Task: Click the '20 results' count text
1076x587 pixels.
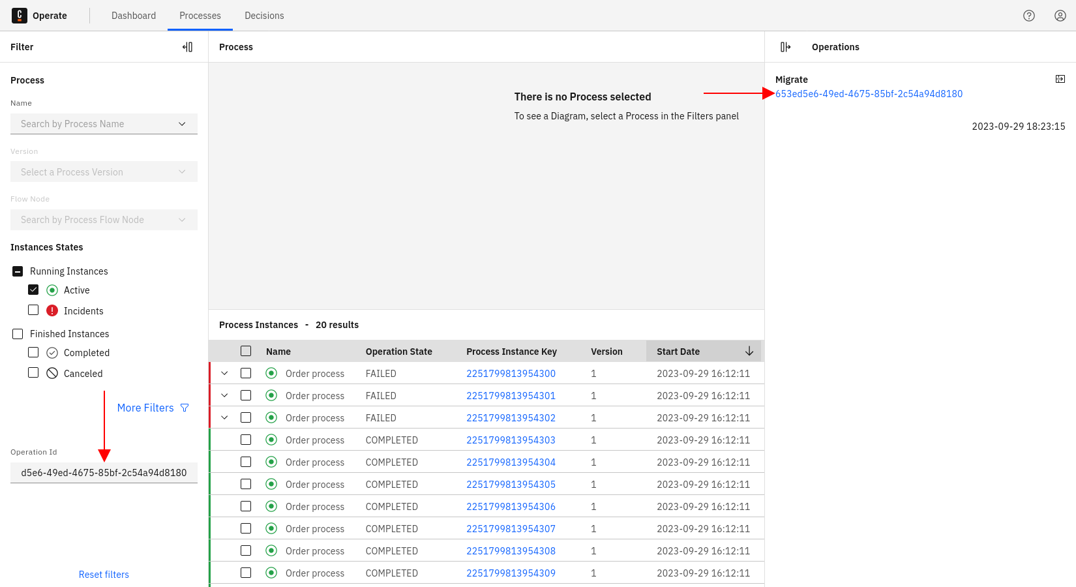Action: (337, 325)
